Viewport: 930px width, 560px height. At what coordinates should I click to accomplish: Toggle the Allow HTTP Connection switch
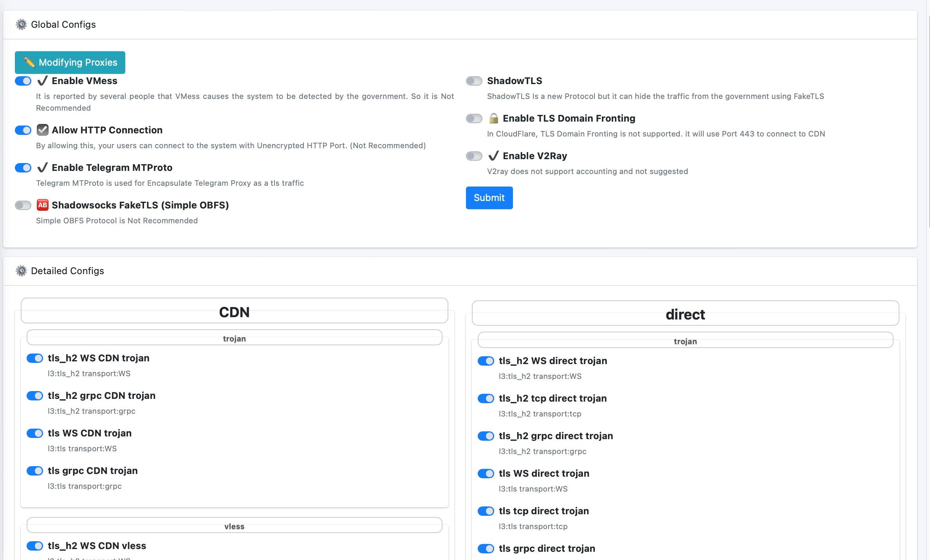click(23, 130)
